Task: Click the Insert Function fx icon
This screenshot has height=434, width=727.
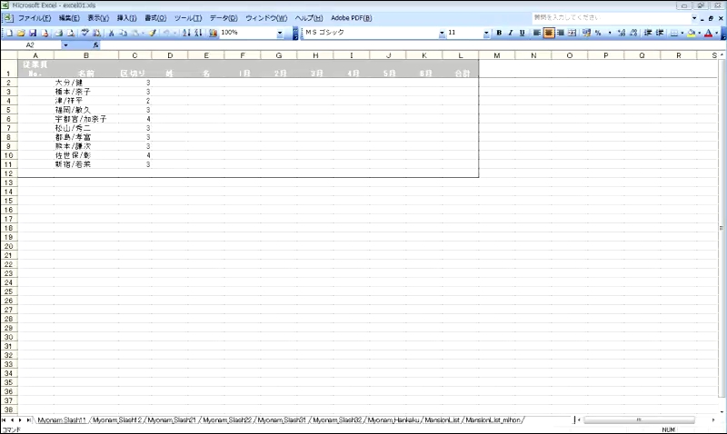Action: pyautogui.click(x=95, y=44)
